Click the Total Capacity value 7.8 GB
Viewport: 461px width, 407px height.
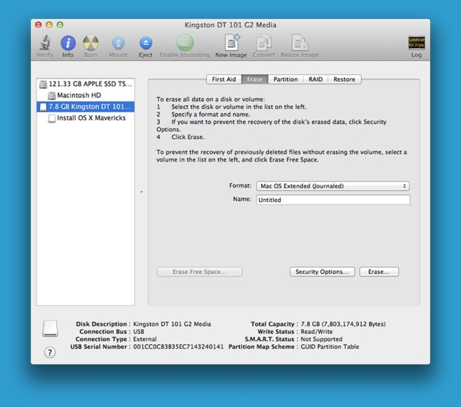pyautogui.click(x=343, y=324)
